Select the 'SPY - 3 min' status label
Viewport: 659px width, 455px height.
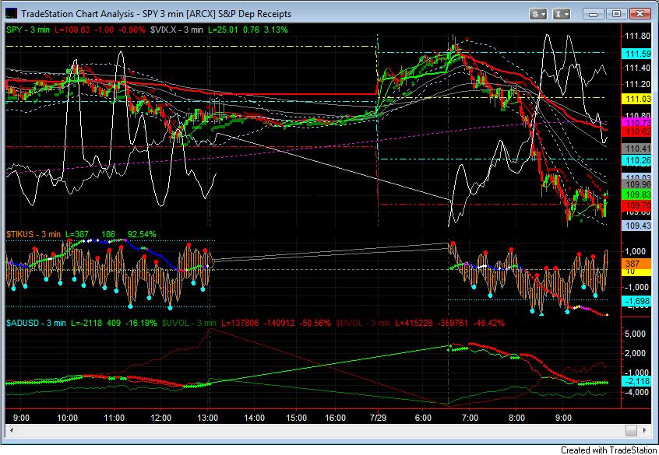pyautogui.click(x=28, y=30)
